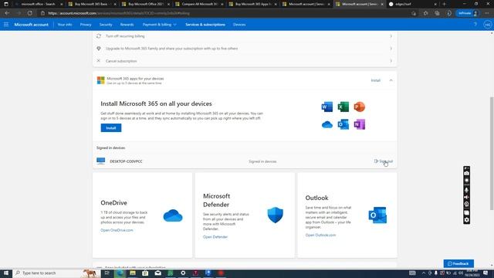Click the Feedback button

[x=458, y=263]
